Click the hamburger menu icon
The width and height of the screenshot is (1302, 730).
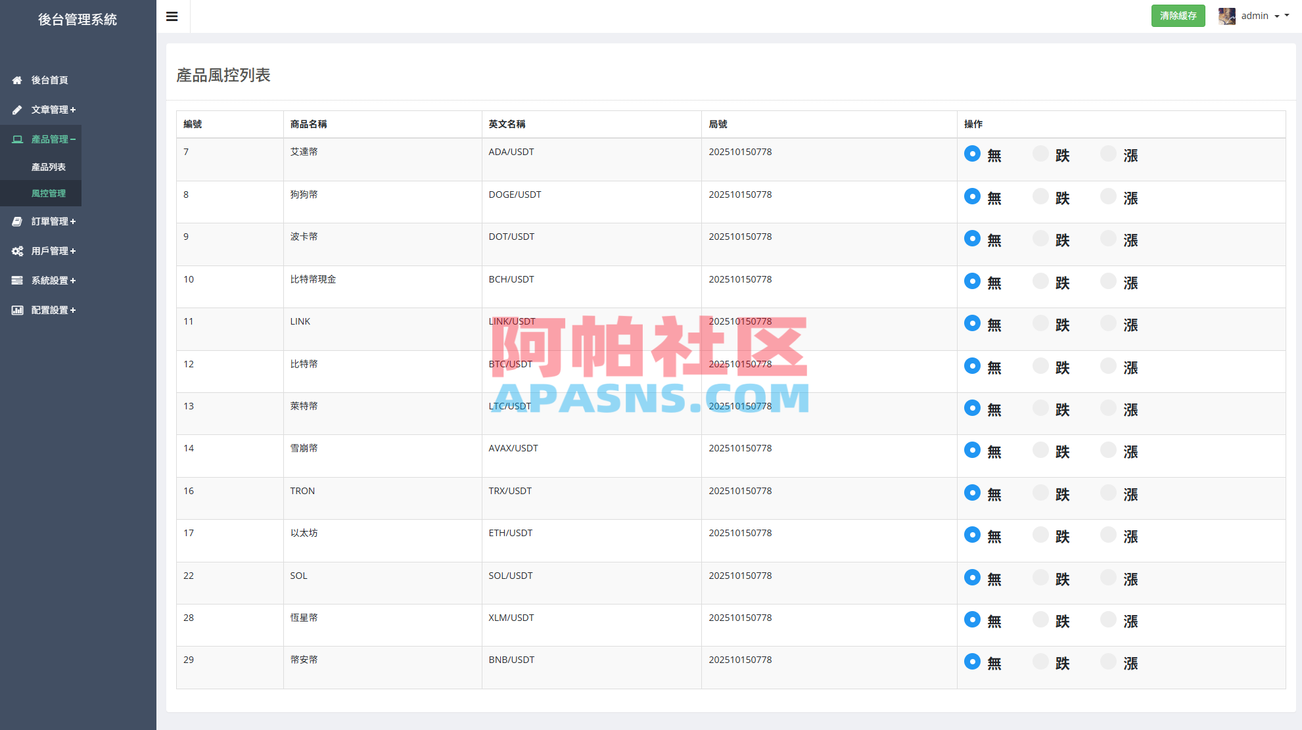172,16
